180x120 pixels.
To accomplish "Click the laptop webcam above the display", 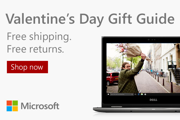I will pos(148,40).
